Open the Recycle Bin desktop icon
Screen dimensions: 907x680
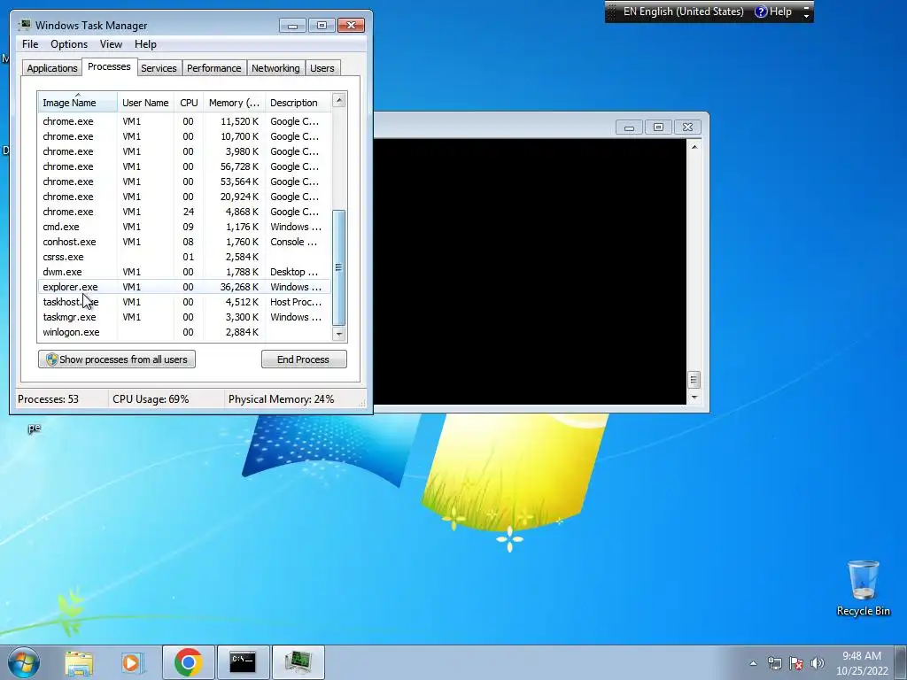point(863,588)
